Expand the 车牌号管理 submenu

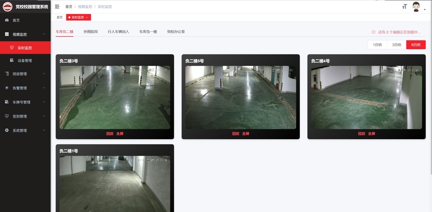[x=25, y=102]
